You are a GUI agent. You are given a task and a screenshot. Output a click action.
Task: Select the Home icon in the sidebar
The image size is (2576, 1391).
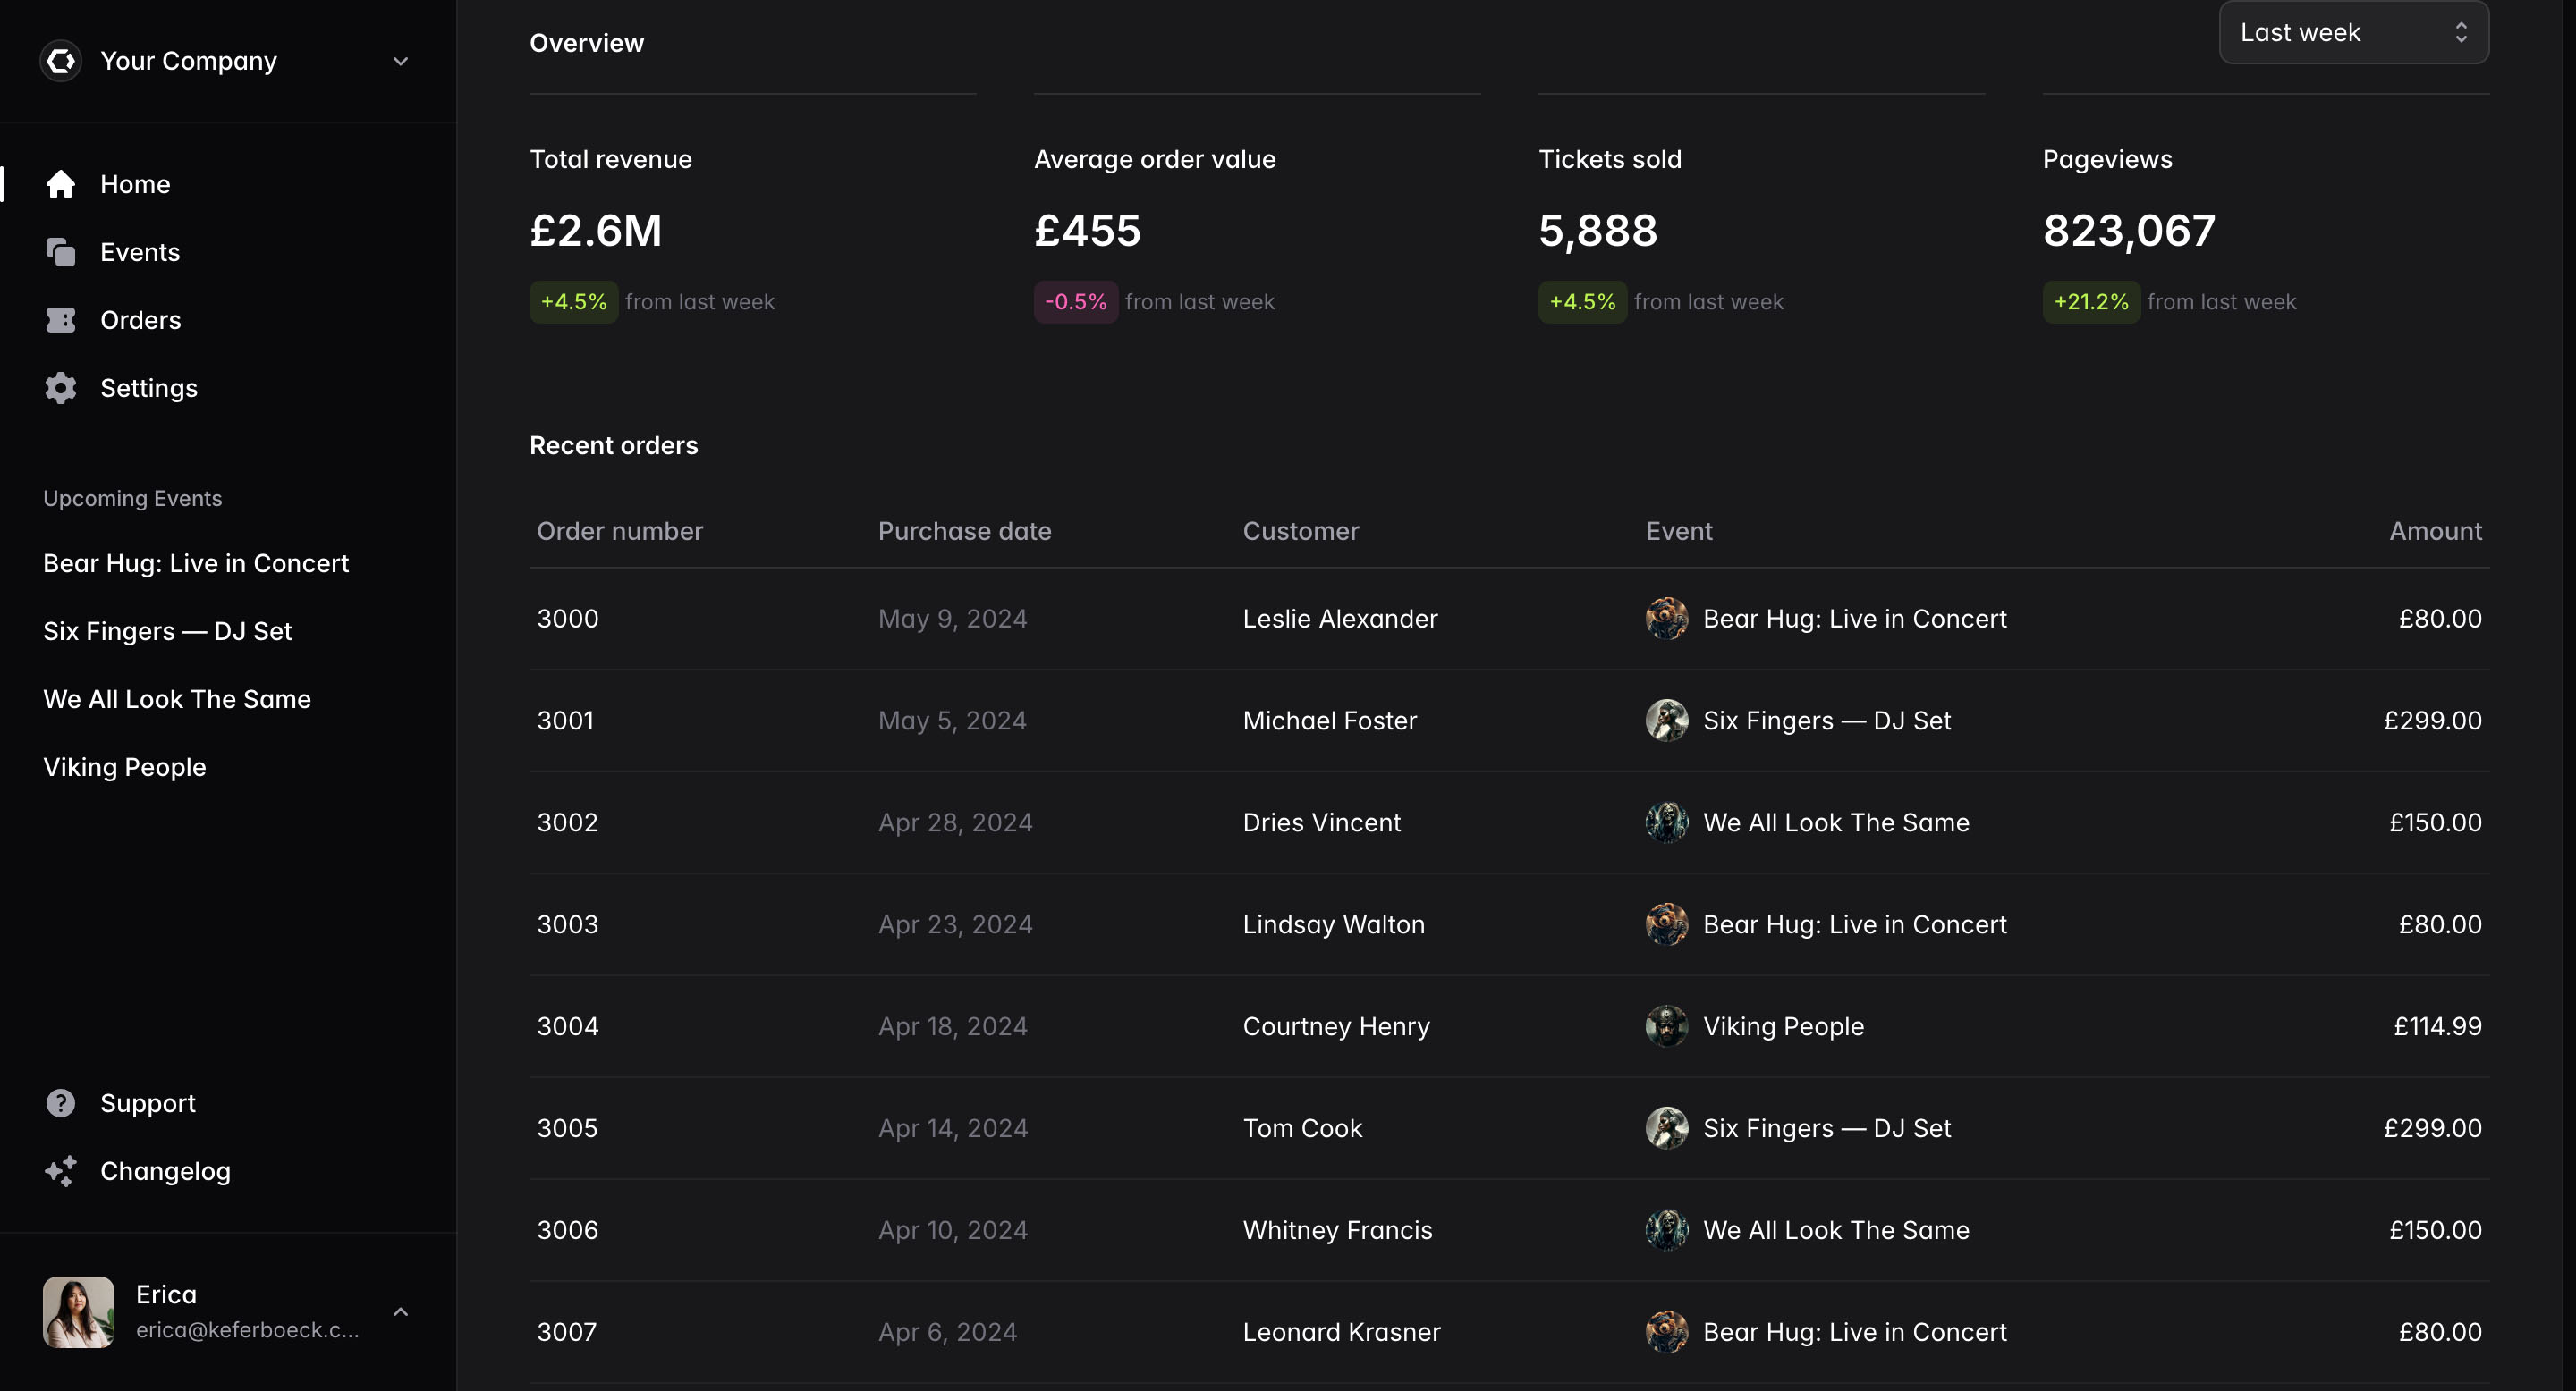[x=60, y=184]
